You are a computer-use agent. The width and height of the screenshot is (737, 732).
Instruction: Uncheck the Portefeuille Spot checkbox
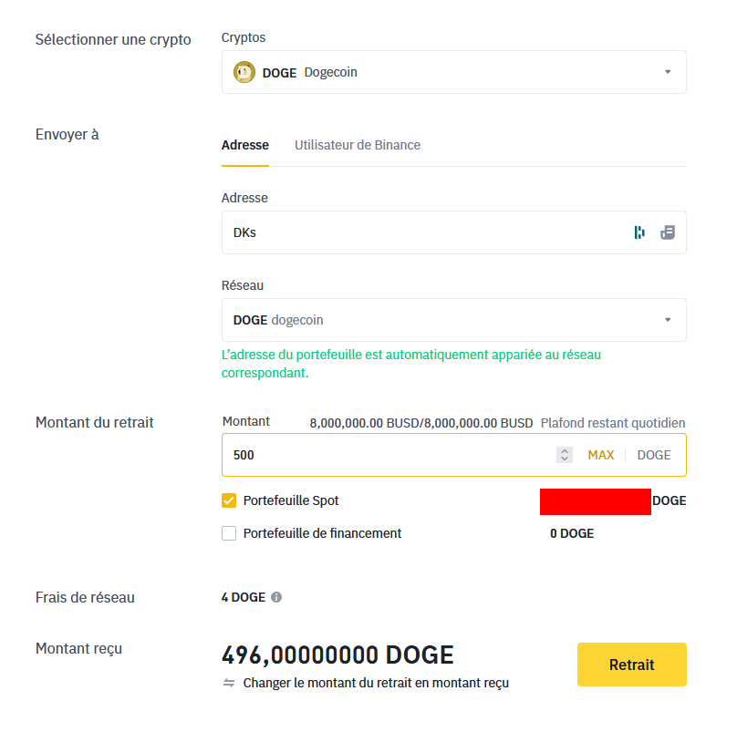(229, 500)
